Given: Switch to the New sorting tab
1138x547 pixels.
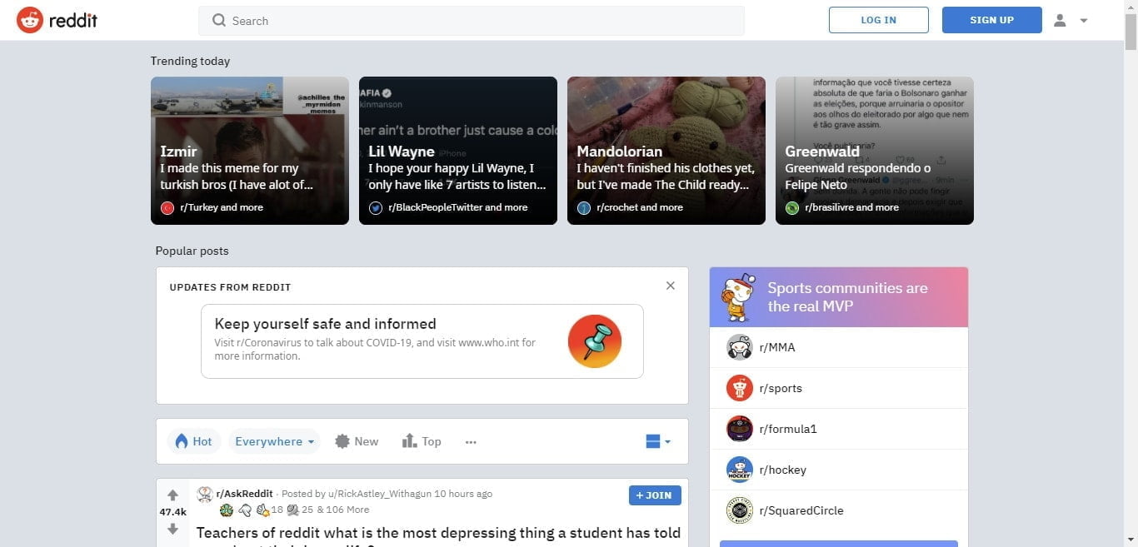Looking at the screenshot, I should (357, 442).
